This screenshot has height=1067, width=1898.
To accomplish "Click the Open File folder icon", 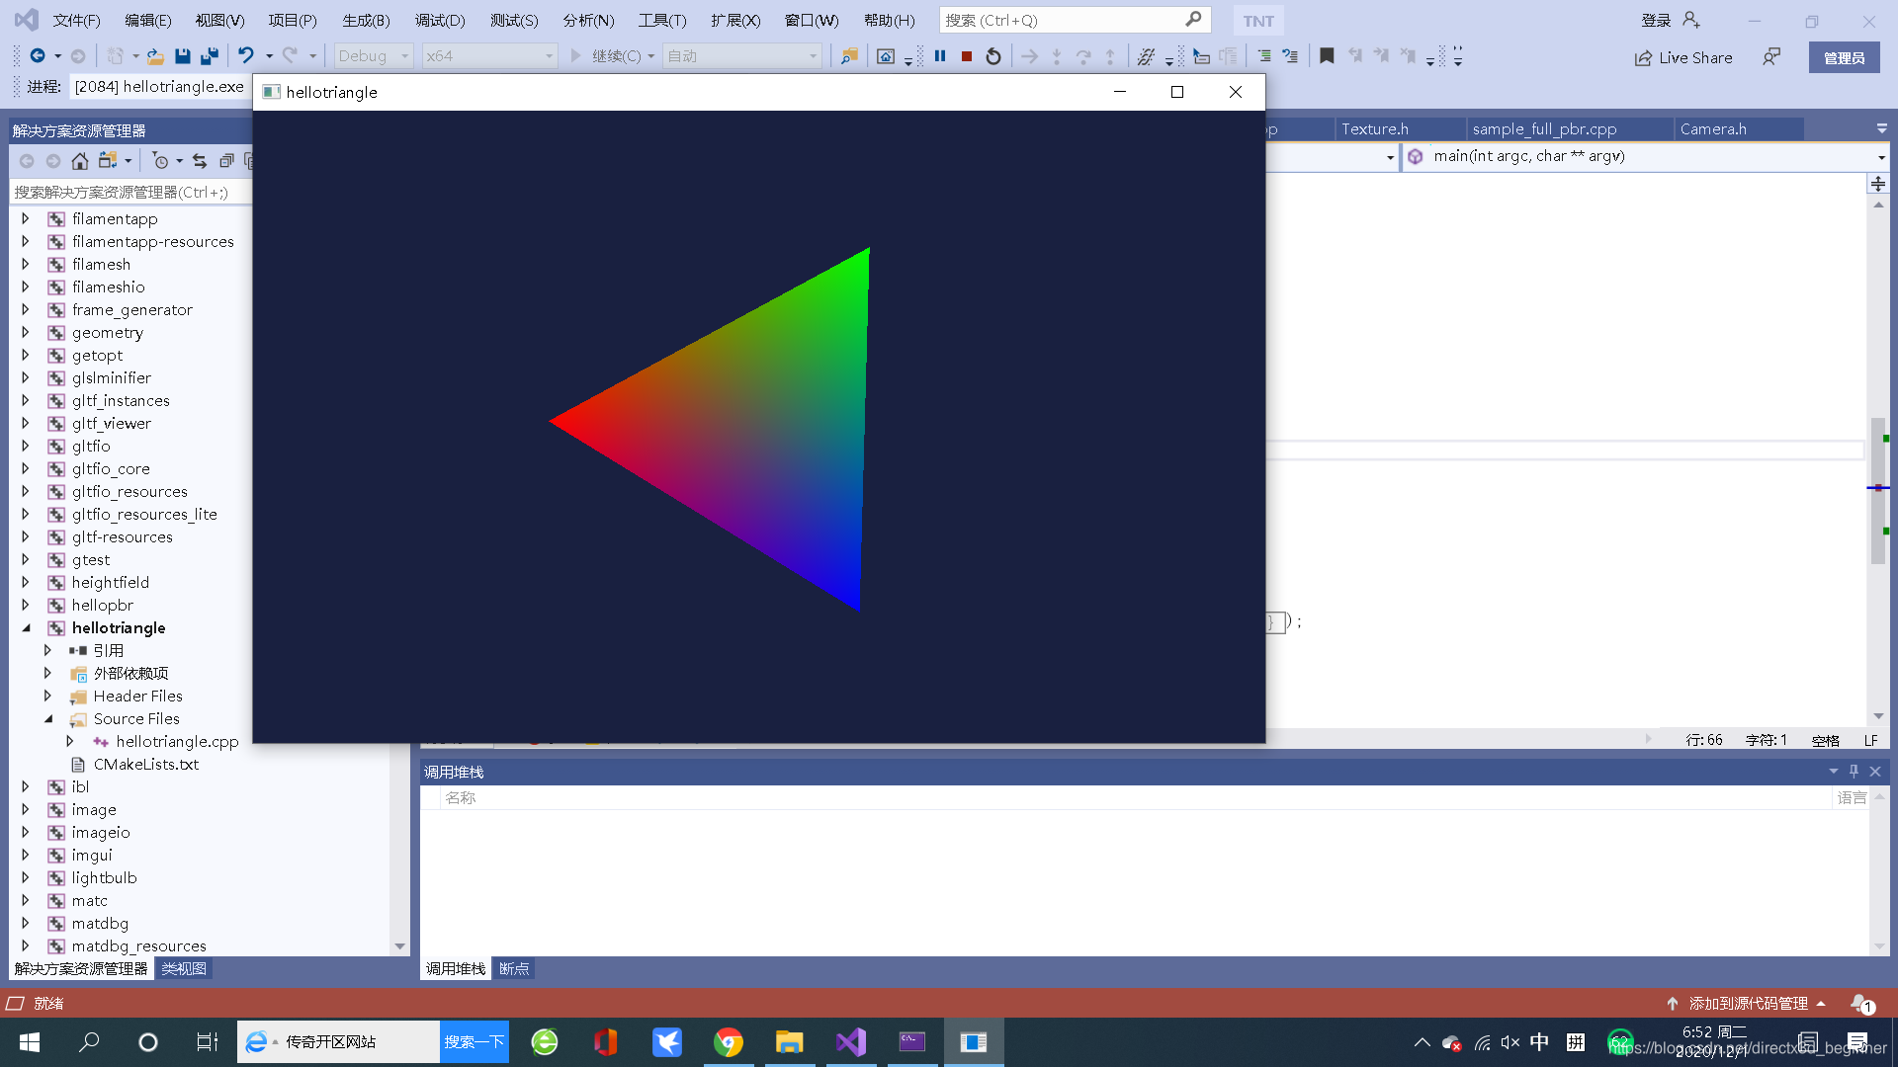I will (x=155, y=56).
